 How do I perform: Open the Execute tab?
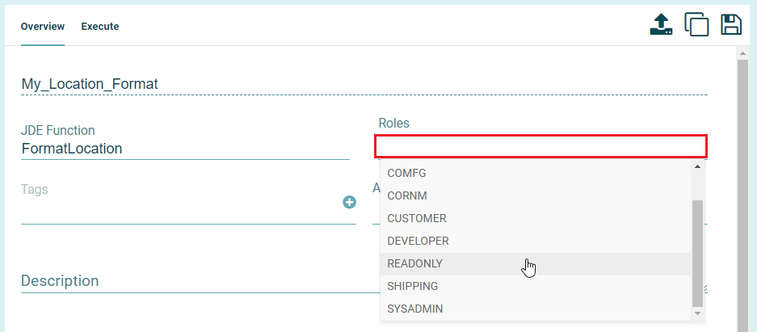point(100,27)
